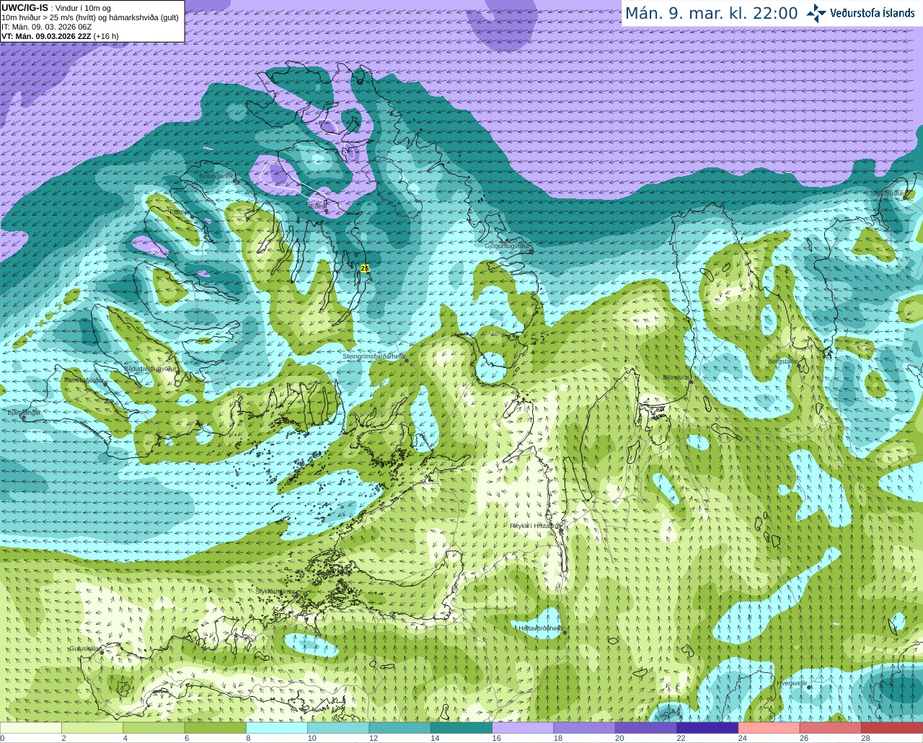Click the Bergstaðir place label
Screen dimensions: 923x743
point(781,361)
